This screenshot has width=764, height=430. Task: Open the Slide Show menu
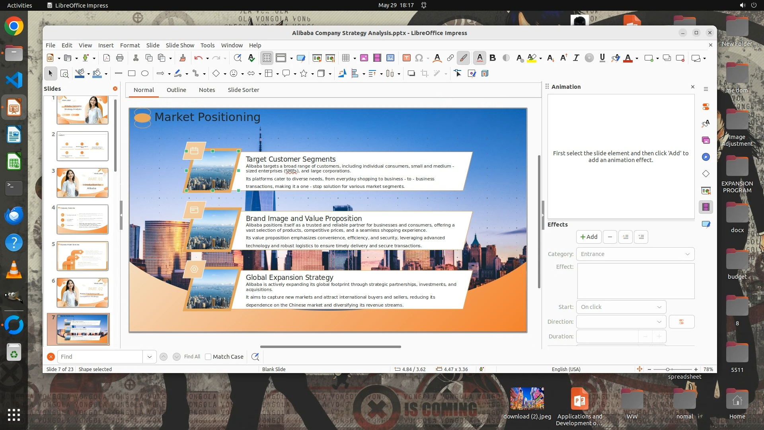(x=180, y=45)
